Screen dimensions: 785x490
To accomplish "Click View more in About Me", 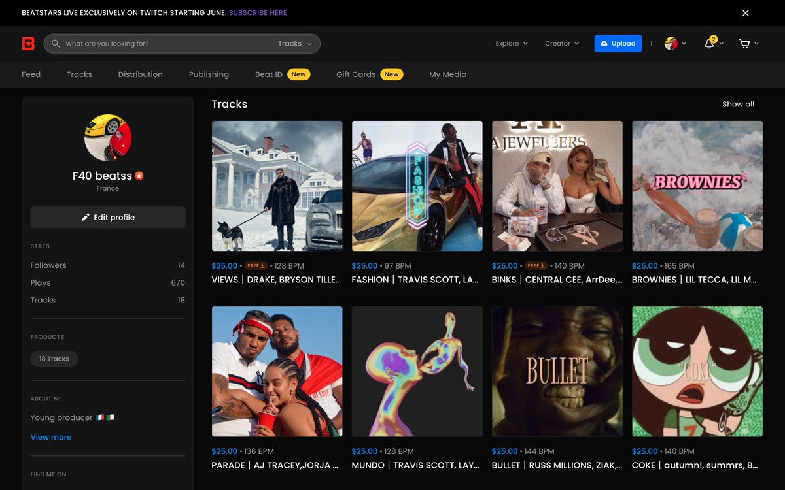I will click(51, 437).
